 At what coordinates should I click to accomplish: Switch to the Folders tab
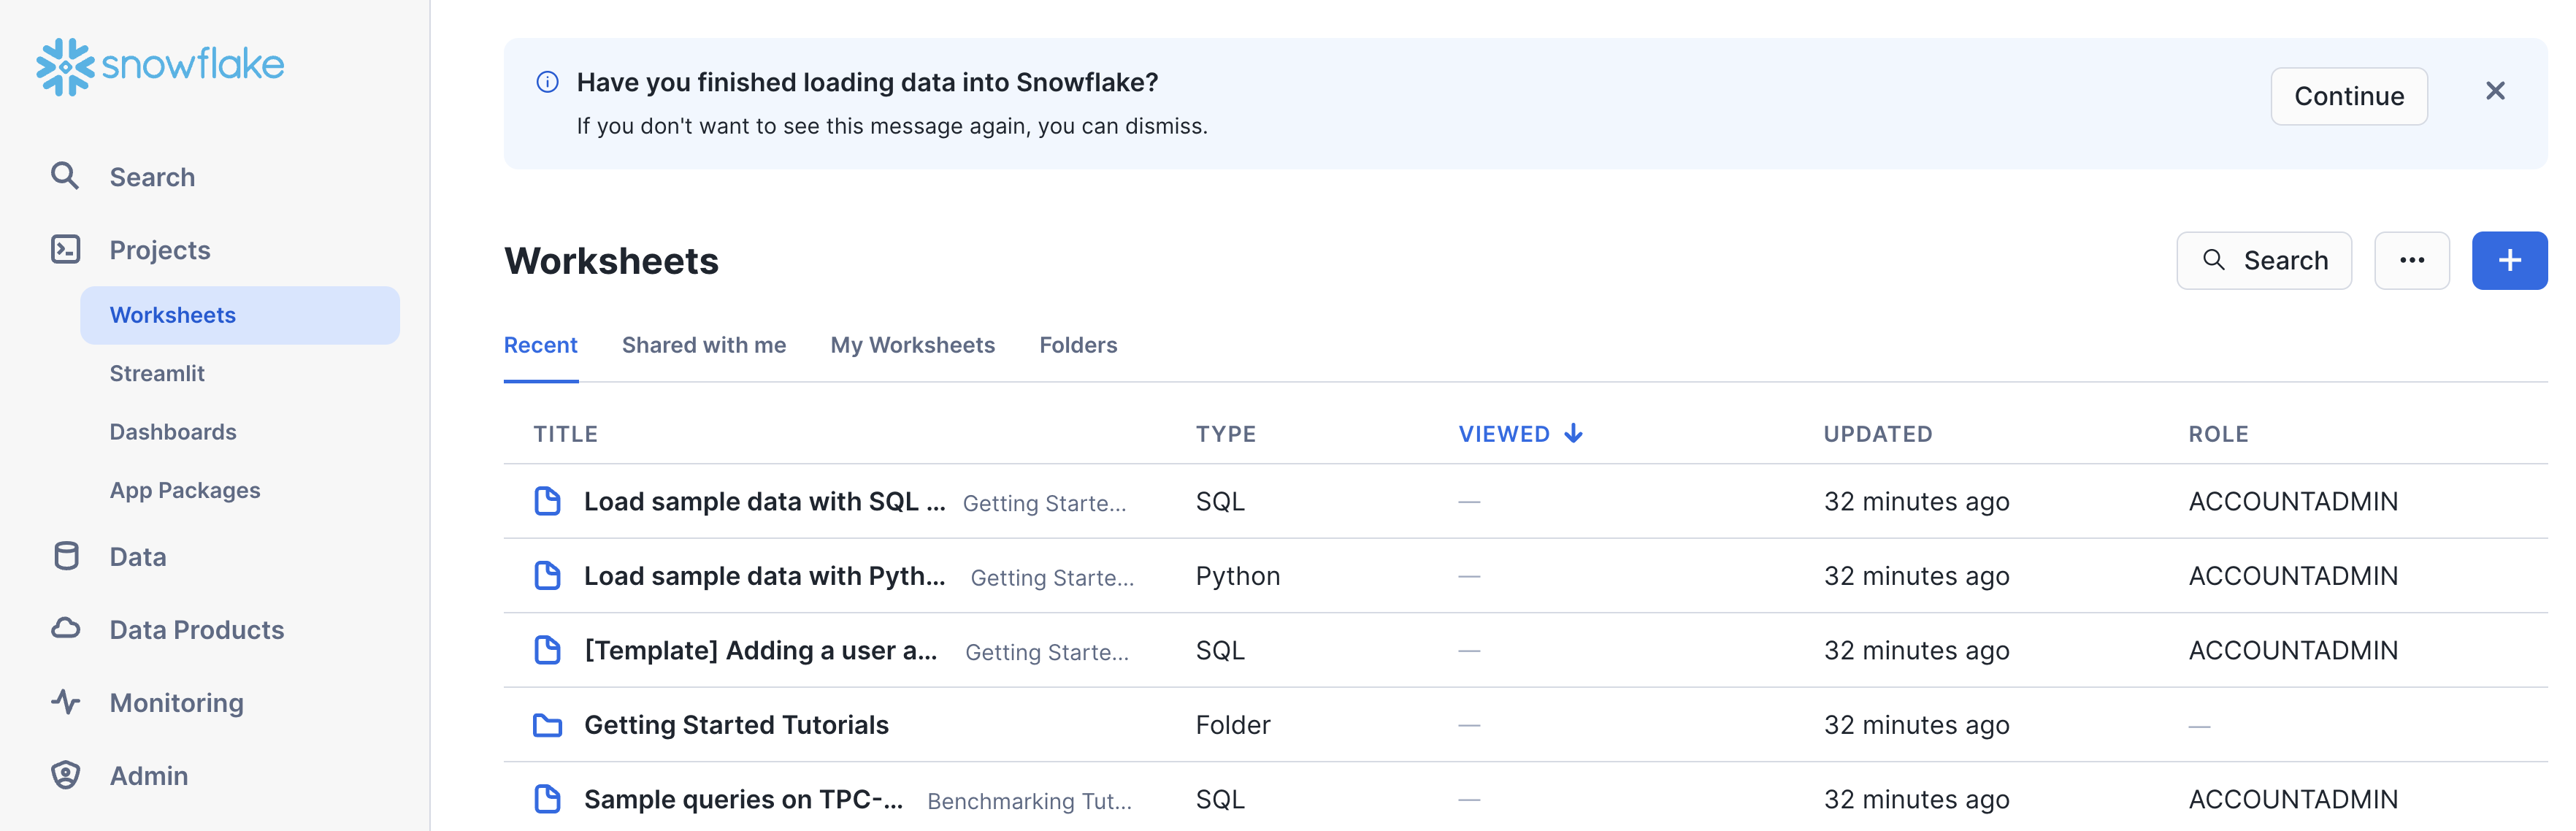point(1078,345)
